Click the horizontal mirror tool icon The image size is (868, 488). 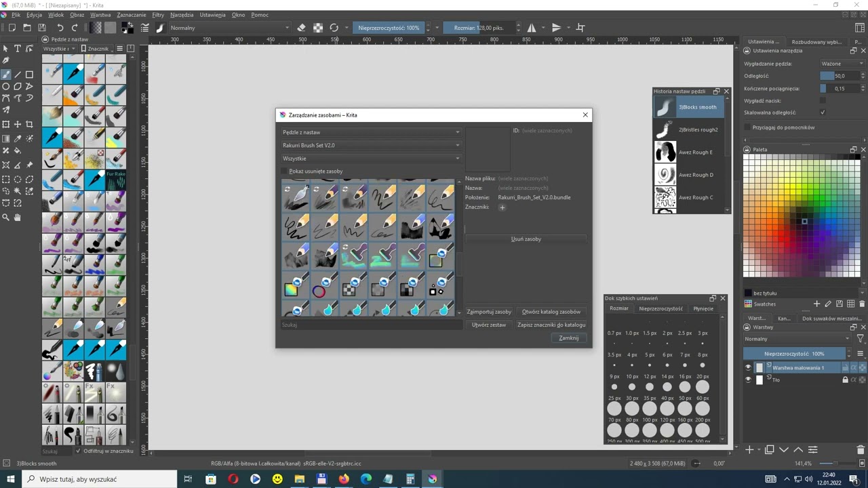(x=532, y=28)
